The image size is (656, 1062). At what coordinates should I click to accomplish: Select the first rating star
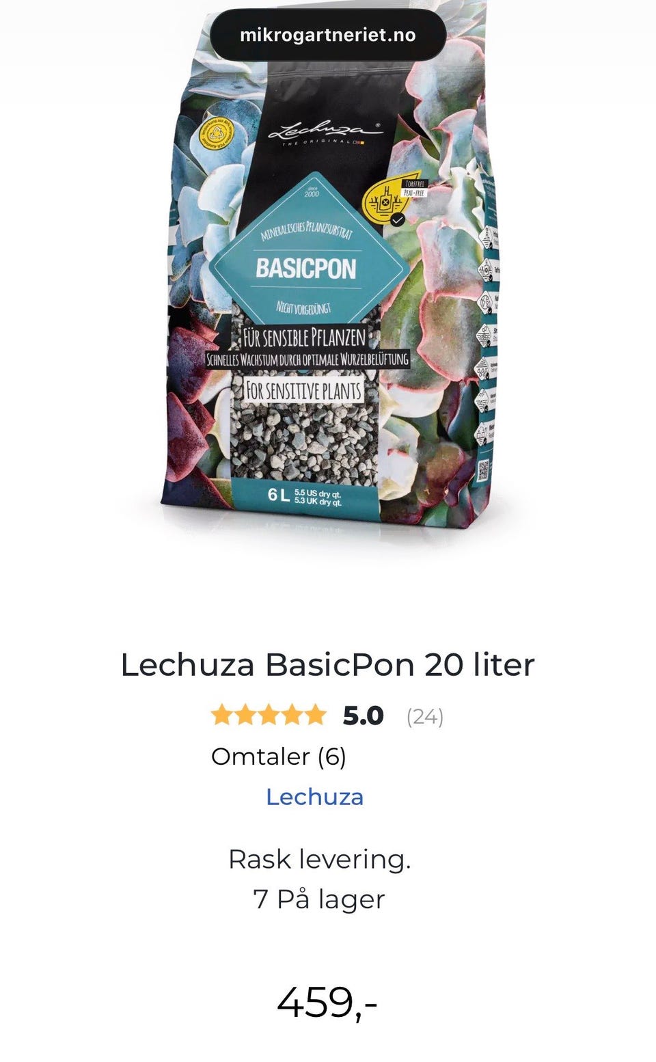tap(222, 716)
